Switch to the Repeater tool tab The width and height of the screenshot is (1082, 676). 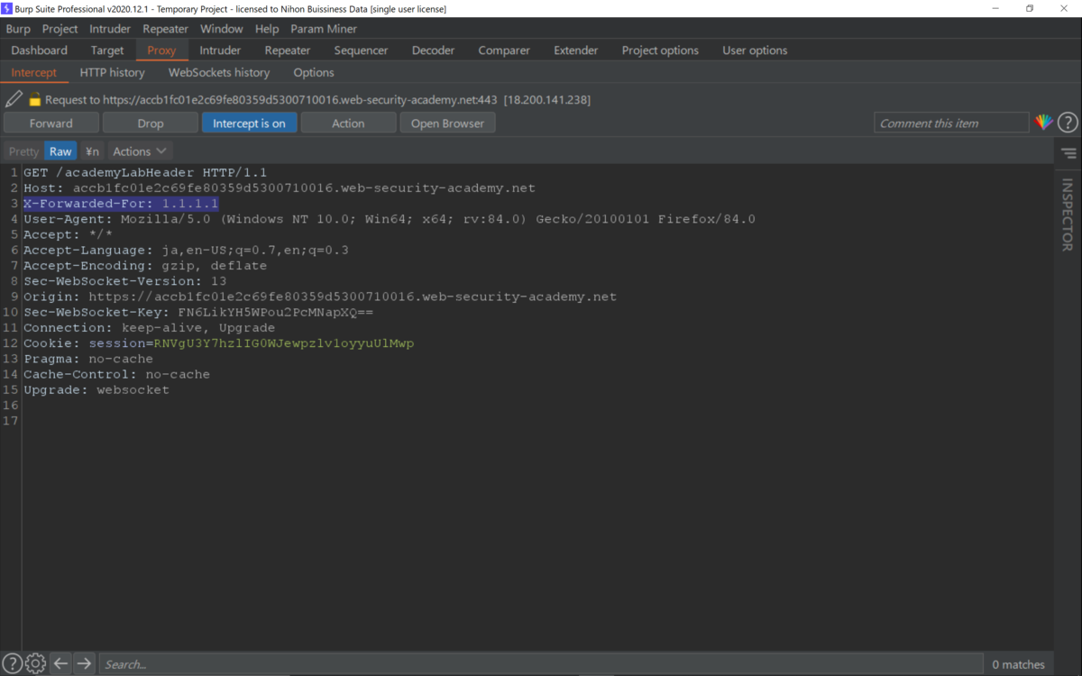click(288, 50)
